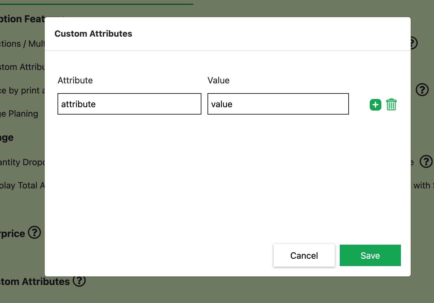Viewport: 434px width, 303px height.
Task: Click the Custom Attributes dialog title
Action: click(x=93, y=34)
